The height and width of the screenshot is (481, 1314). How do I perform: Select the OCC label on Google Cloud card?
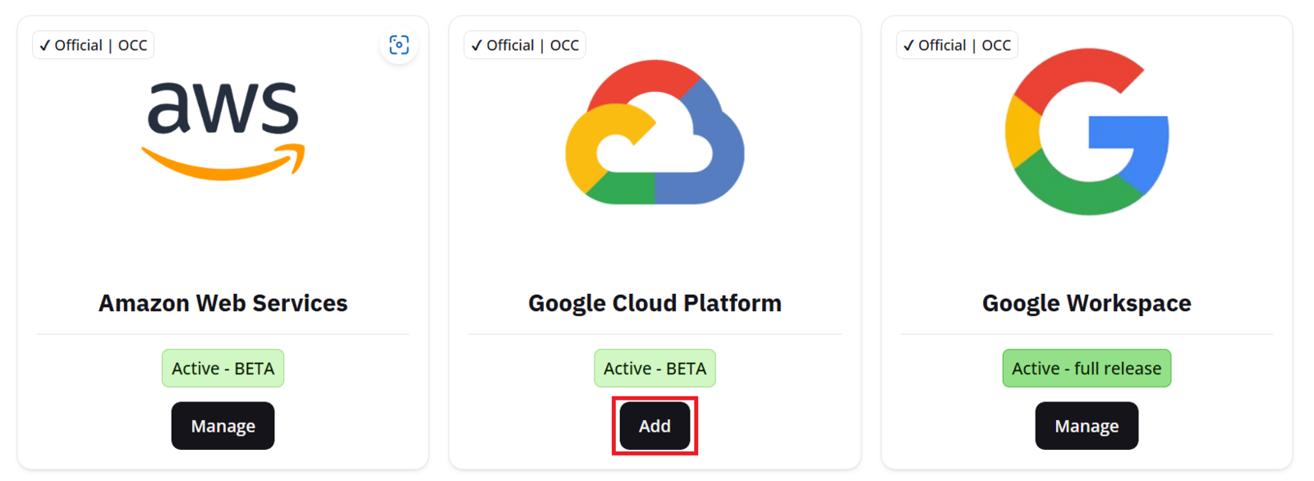point(564,46)
